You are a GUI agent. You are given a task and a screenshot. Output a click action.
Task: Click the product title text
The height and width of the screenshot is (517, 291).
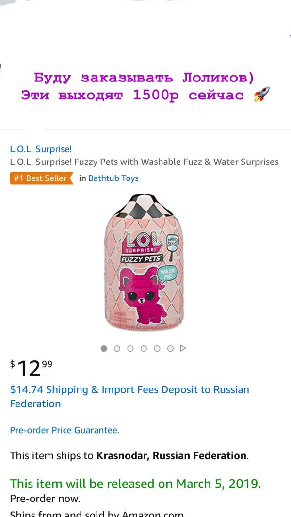[144, 162]
